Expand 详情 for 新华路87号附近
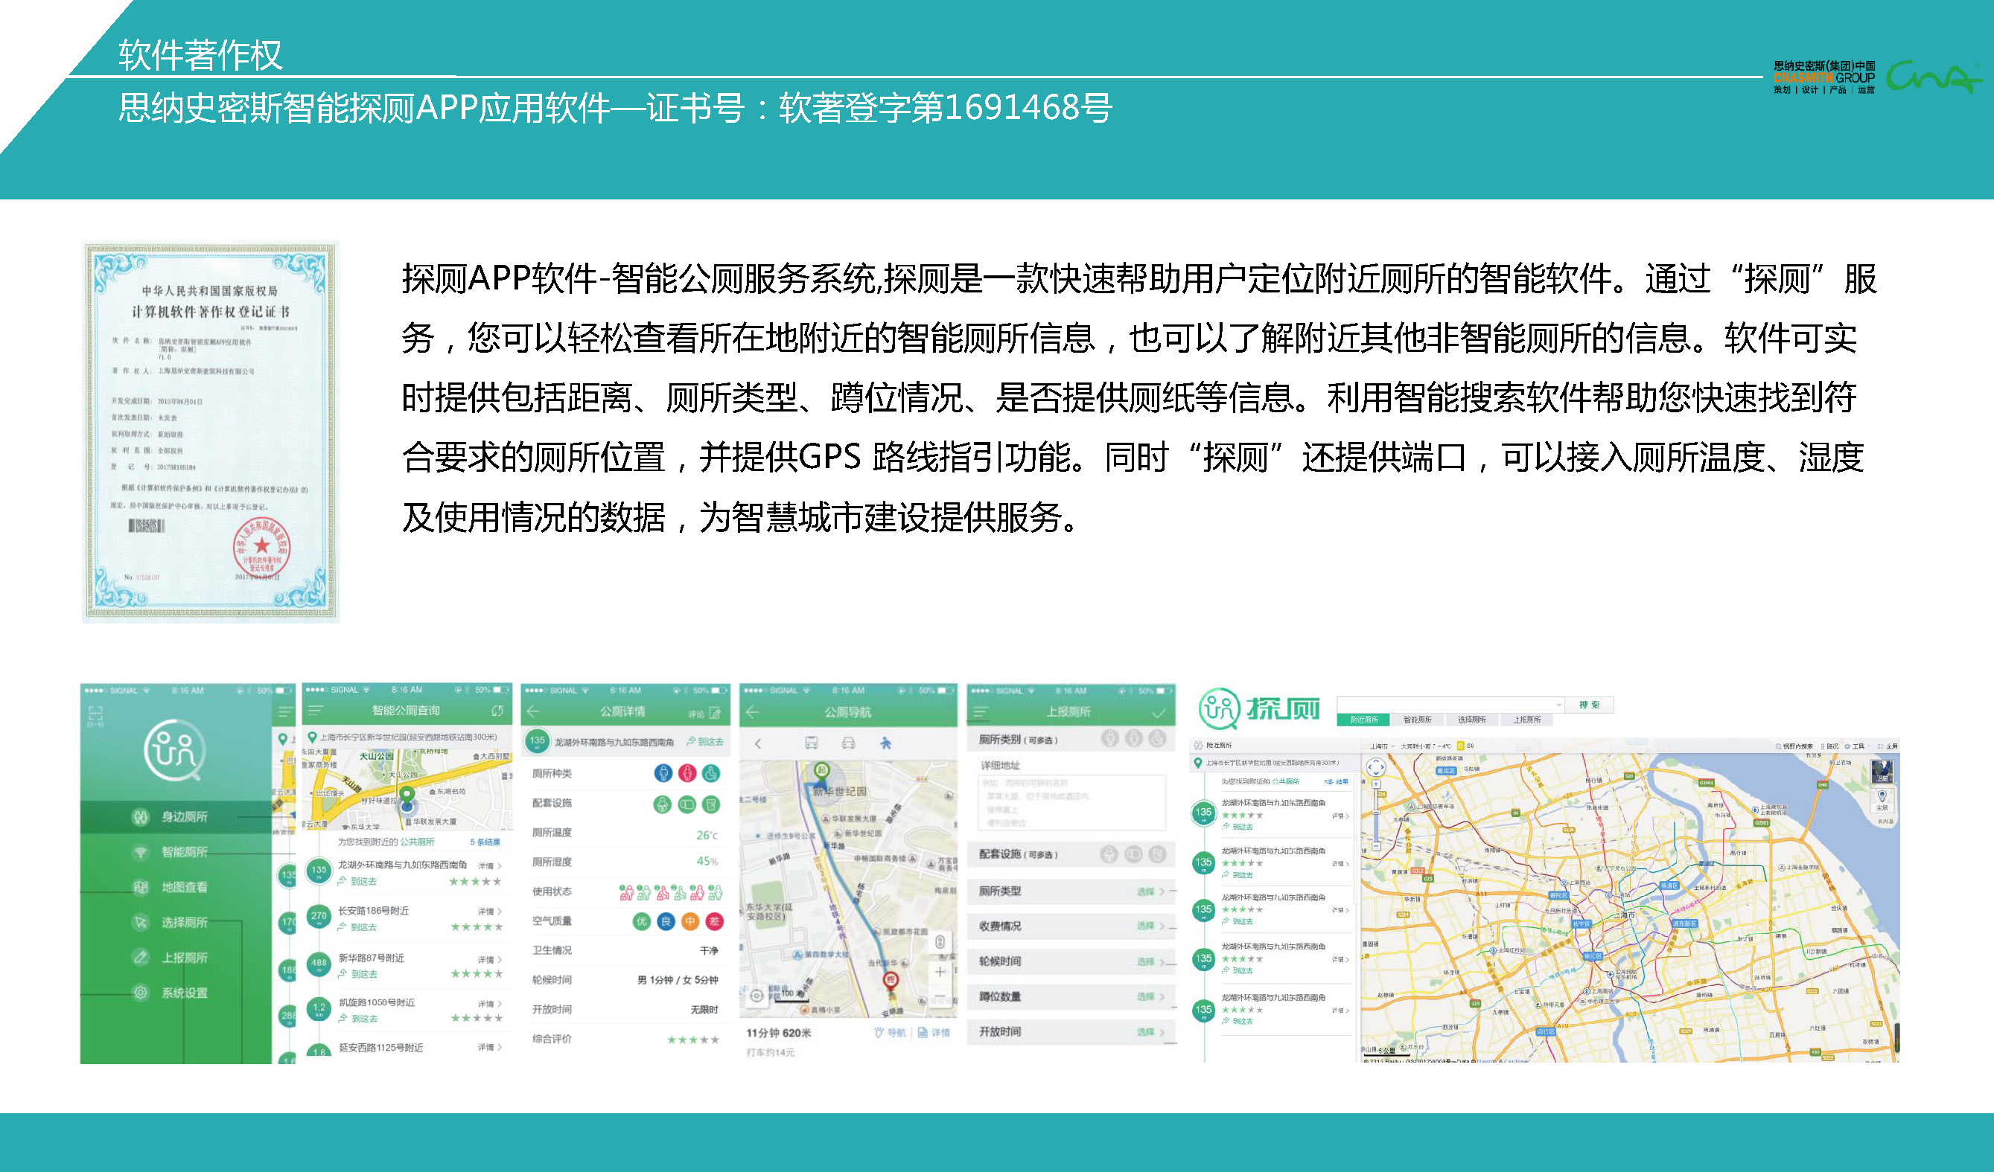This screenshot has width=1994, height=1172. 489,959
